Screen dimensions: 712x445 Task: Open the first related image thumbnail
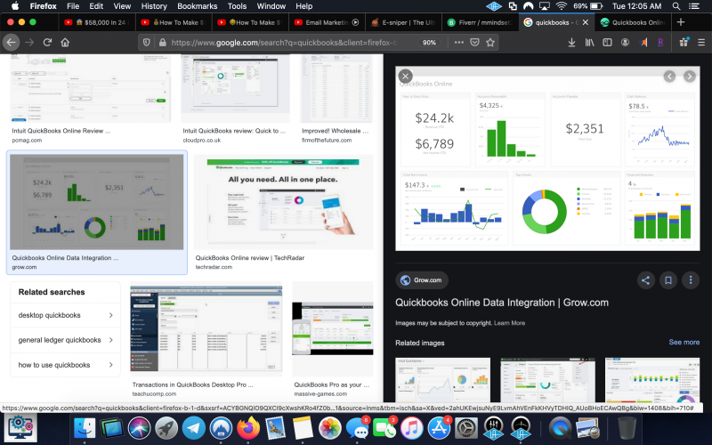point(442,380)
